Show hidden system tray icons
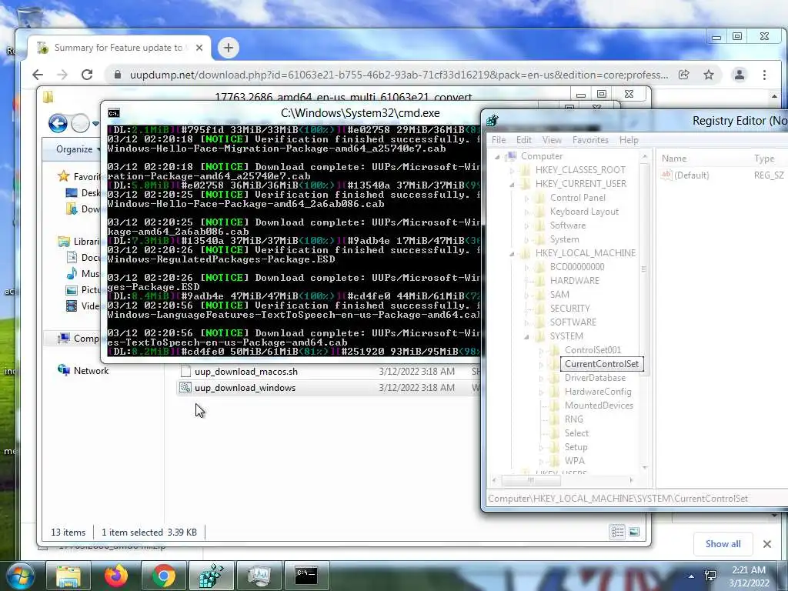The height and width of the screenshot is (591, 788). [x=691, y=576]
